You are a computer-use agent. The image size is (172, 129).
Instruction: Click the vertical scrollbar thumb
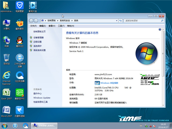pyautogui.click(x=163, y=53)
